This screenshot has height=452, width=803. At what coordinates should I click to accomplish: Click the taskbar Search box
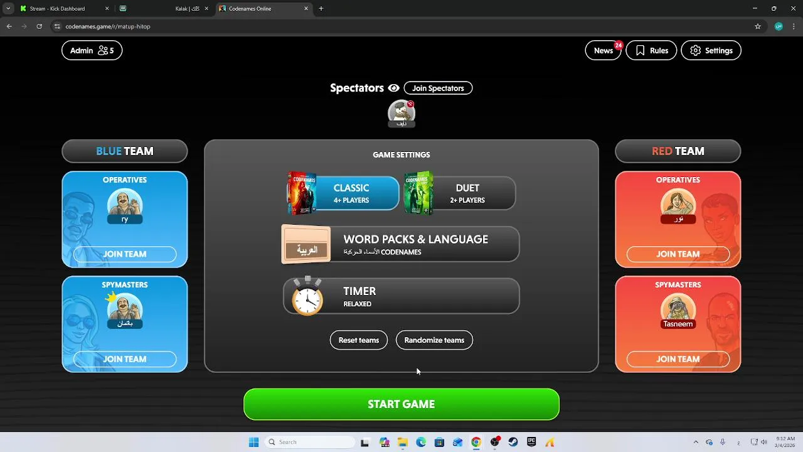[x=310, y=442]
